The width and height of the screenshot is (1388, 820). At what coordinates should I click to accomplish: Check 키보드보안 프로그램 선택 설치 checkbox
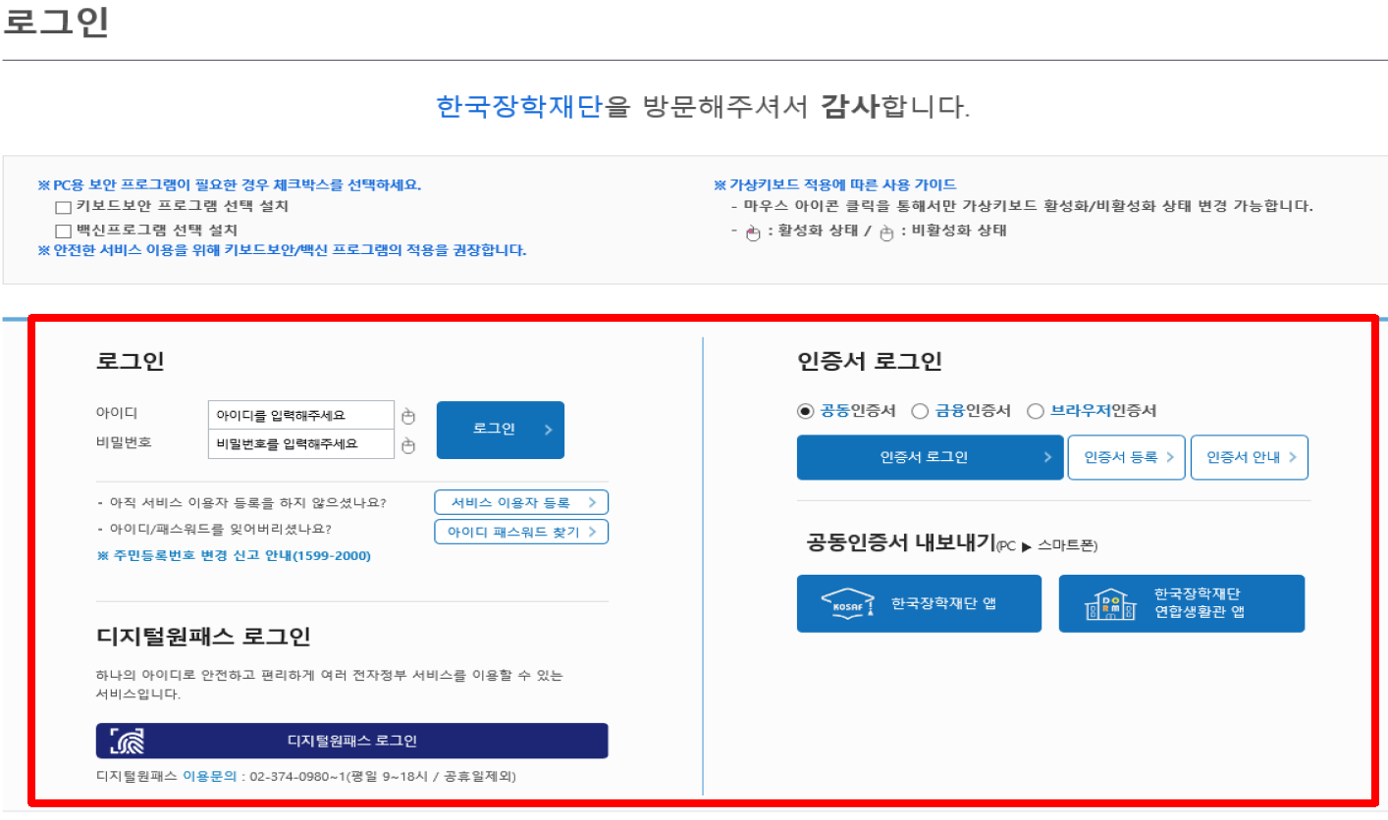pyautogui.click(x=64, y=207)
